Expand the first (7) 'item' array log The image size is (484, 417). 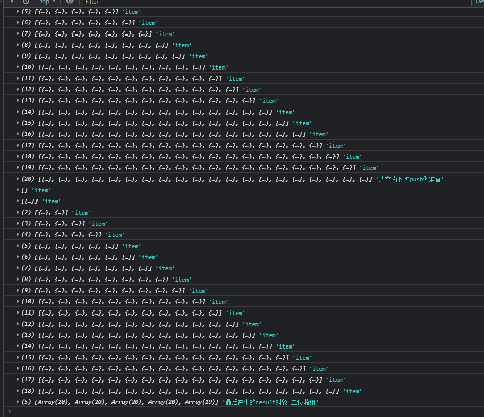(x=18, y=33)
